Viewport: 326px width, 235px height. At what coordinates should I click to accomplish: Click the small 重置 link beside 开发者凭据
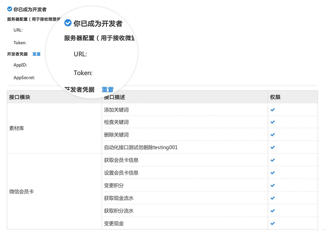click(x=36, y=54)
